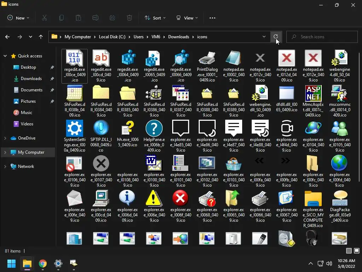362x272 pixels.
Task: Select MmcAspExt.dll ASP NET icon file
Action: coord(313,101)
